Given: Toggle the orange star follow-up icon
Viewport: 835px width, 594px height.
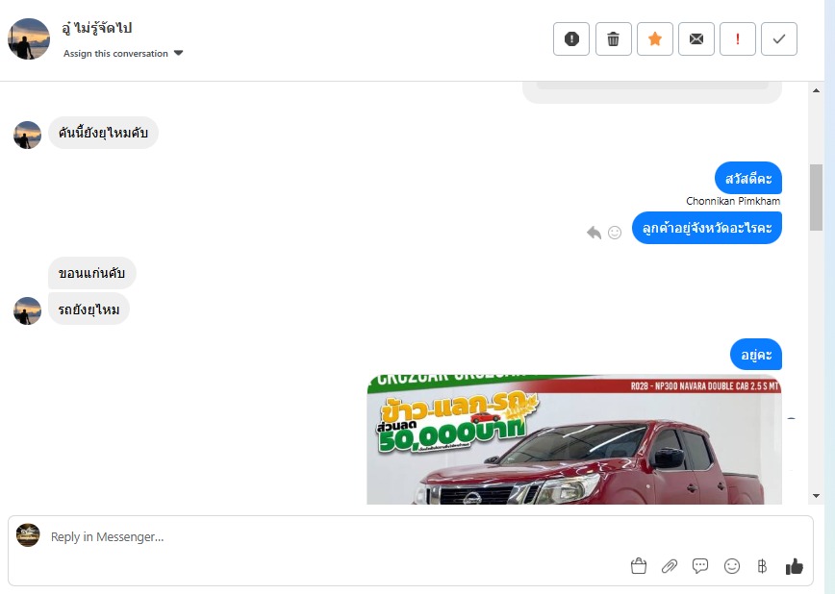Looking at the screenshot, I should [x=654, y=38].
